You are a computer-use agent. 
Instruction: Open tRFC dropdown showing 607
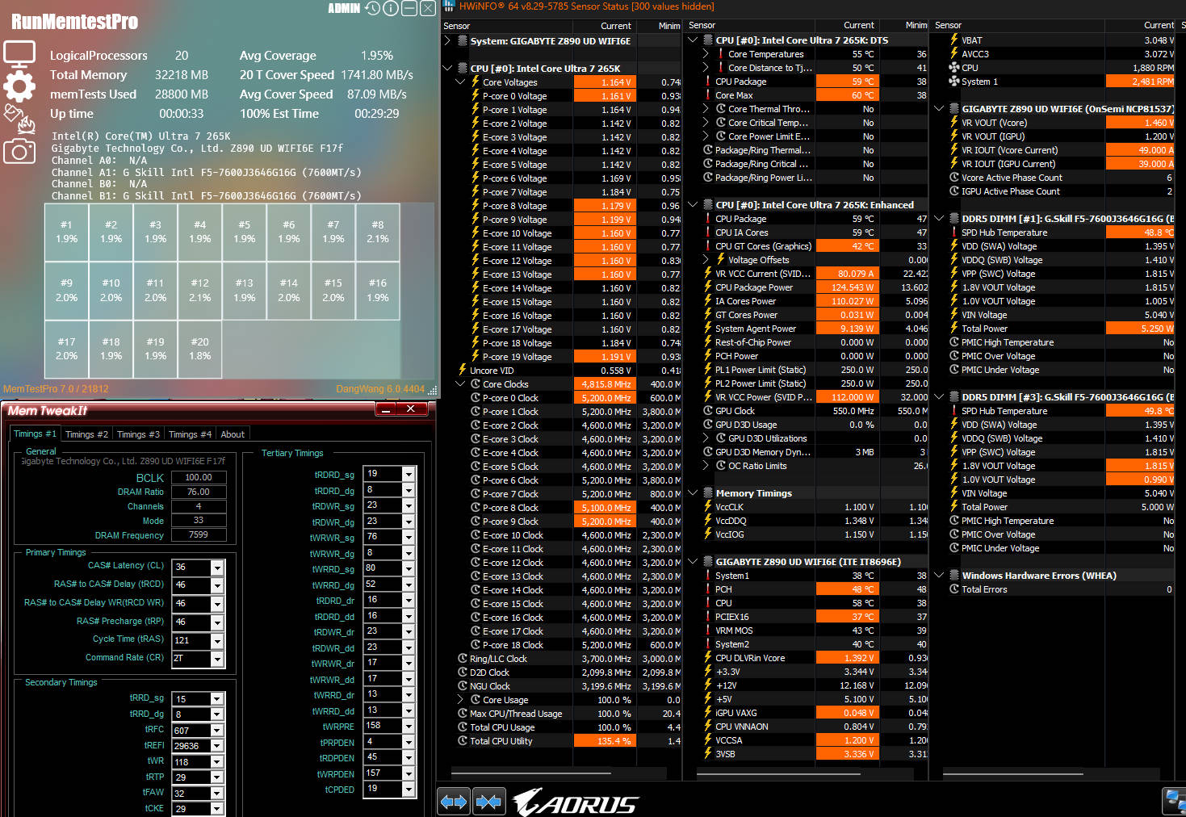[x=216, y=731]
